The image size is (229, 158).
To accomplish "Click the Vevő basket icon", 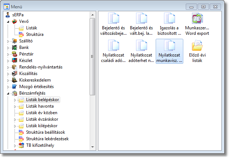I will (15, 21).
